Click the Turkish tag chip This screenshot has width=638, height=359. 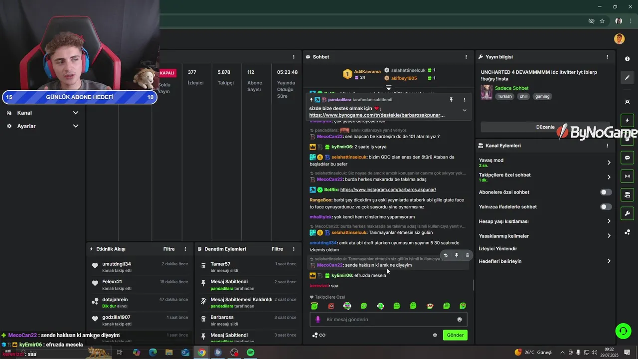click(x=504, y=96)
